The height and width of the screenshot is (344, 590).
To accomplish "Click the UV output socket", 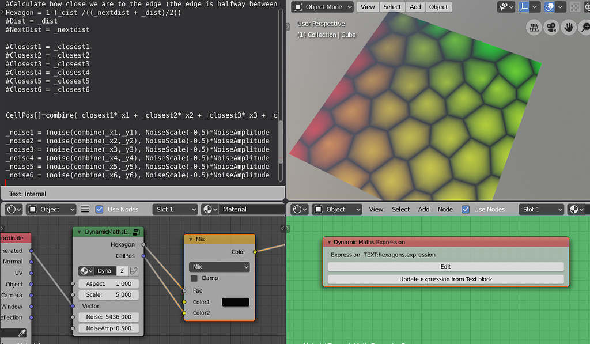I will pyautogui.click(x=31, y=273).
